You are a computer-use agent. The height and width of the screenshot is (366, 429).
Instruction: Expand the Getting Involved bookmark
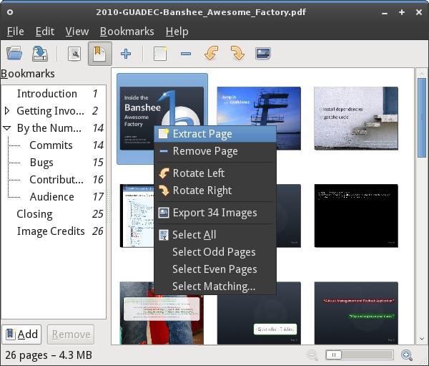coord(8,111)
